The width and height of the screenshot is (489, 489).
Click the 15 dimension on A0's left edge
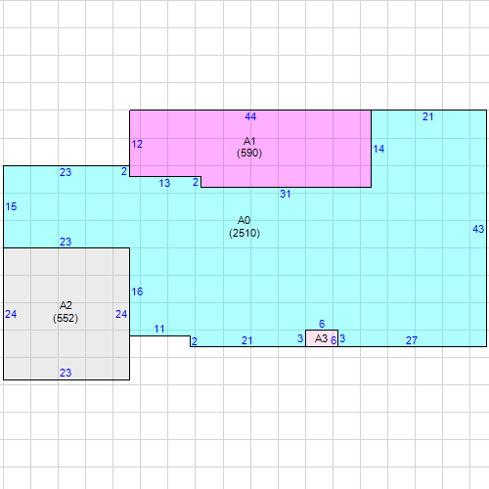point(11,206)
